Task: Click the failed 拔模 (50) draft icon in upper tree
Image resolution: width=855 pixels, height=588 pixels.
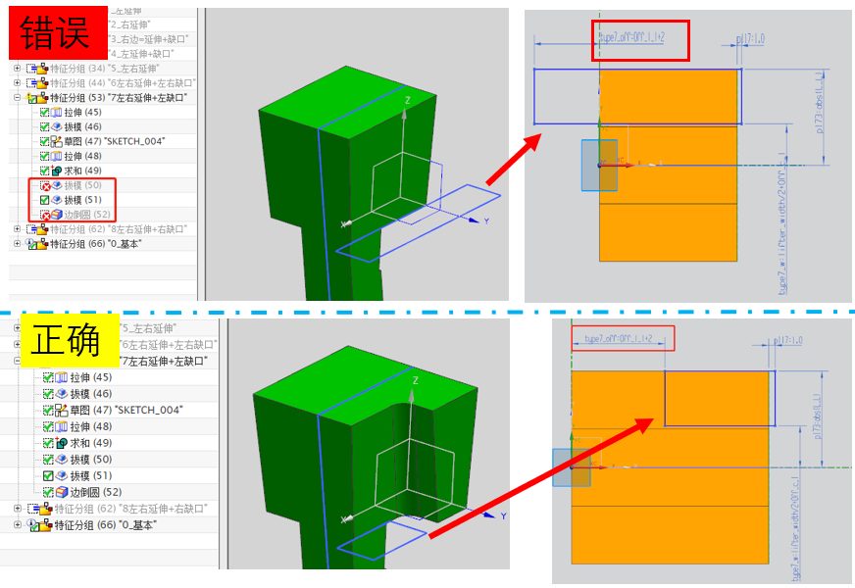Action: click(x=56, y=185)
